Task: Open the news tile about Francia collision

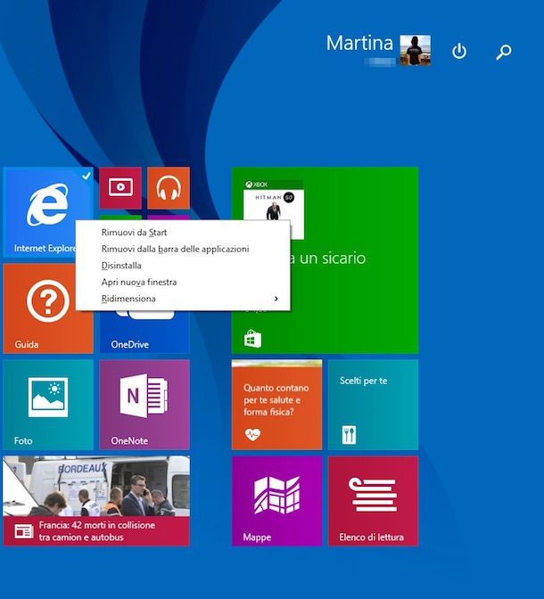Action: (96, 501)
